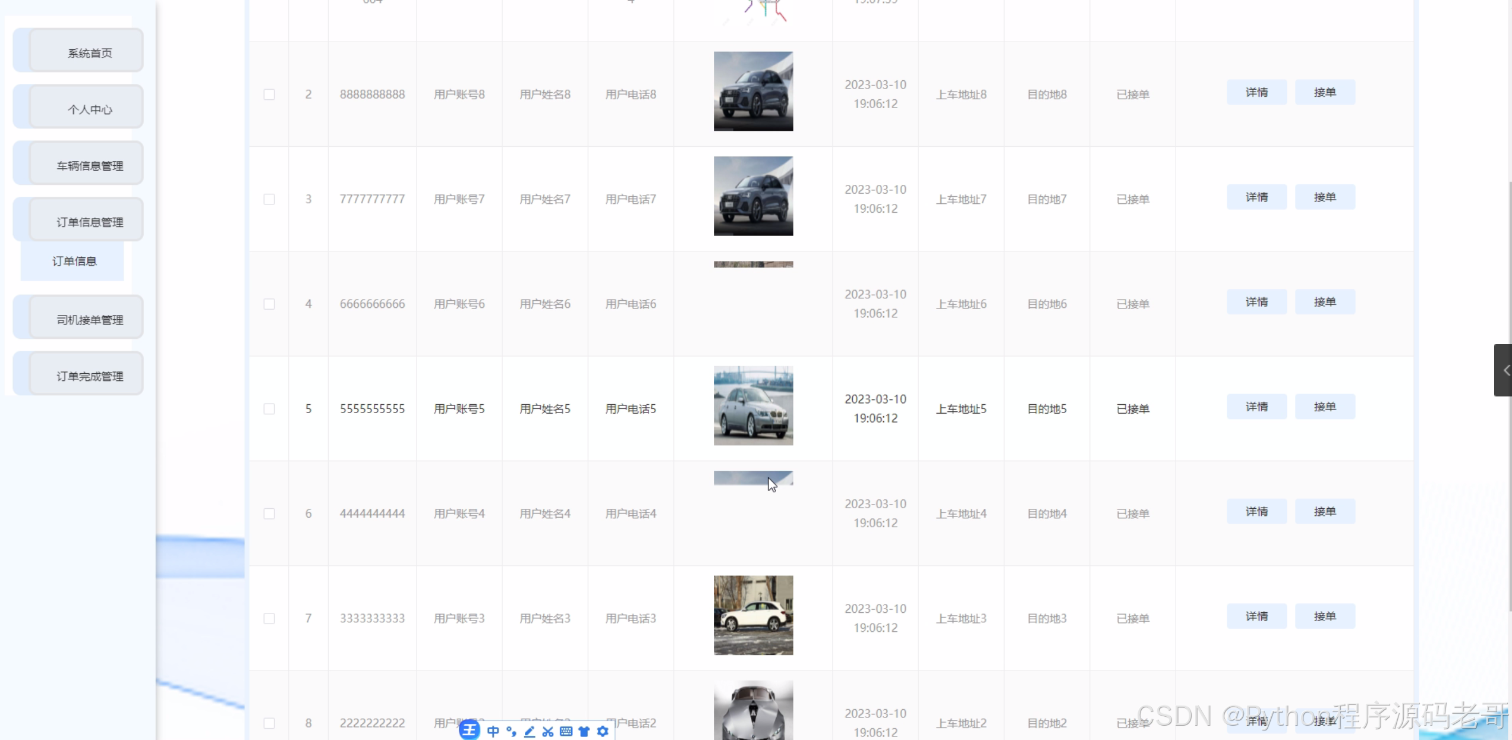Toggle IME punctuation mode icon

coord(511,731)
